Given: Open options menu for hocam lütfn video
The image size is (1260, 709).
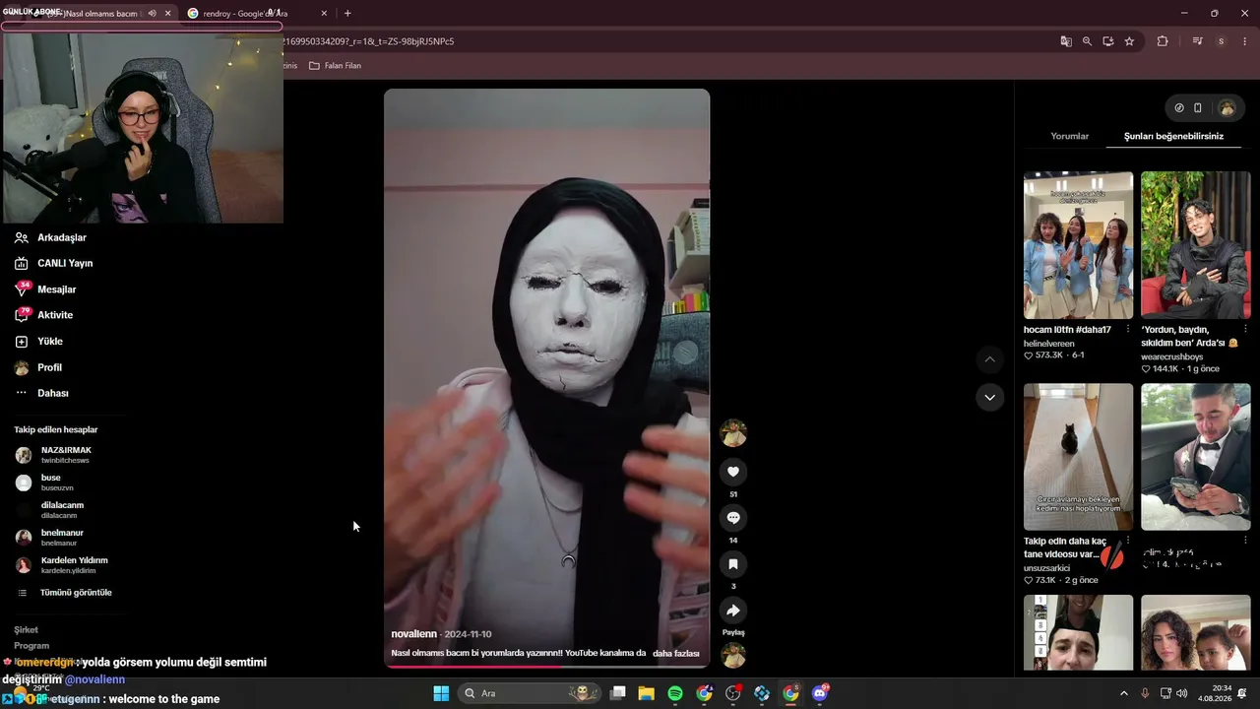Looking at the screenshot, I should pyautogui.click(x=1128, y=330).
